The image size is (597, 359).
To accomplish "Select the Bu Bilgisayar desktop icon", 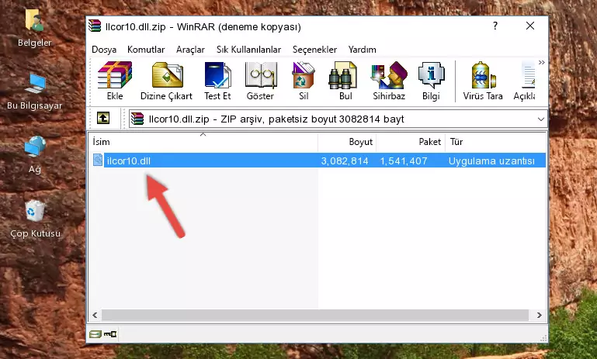I will (x=35, y=91).
